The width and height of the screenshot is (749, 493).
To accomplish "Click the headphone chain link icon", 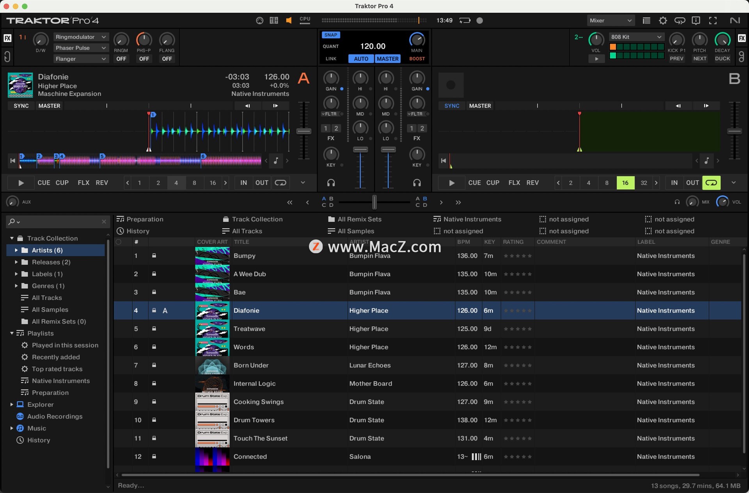I will point(680,21).
